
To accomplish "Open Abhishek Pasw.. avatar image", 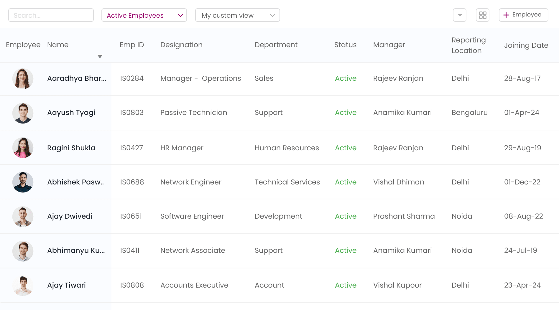I will coord(23,182).
